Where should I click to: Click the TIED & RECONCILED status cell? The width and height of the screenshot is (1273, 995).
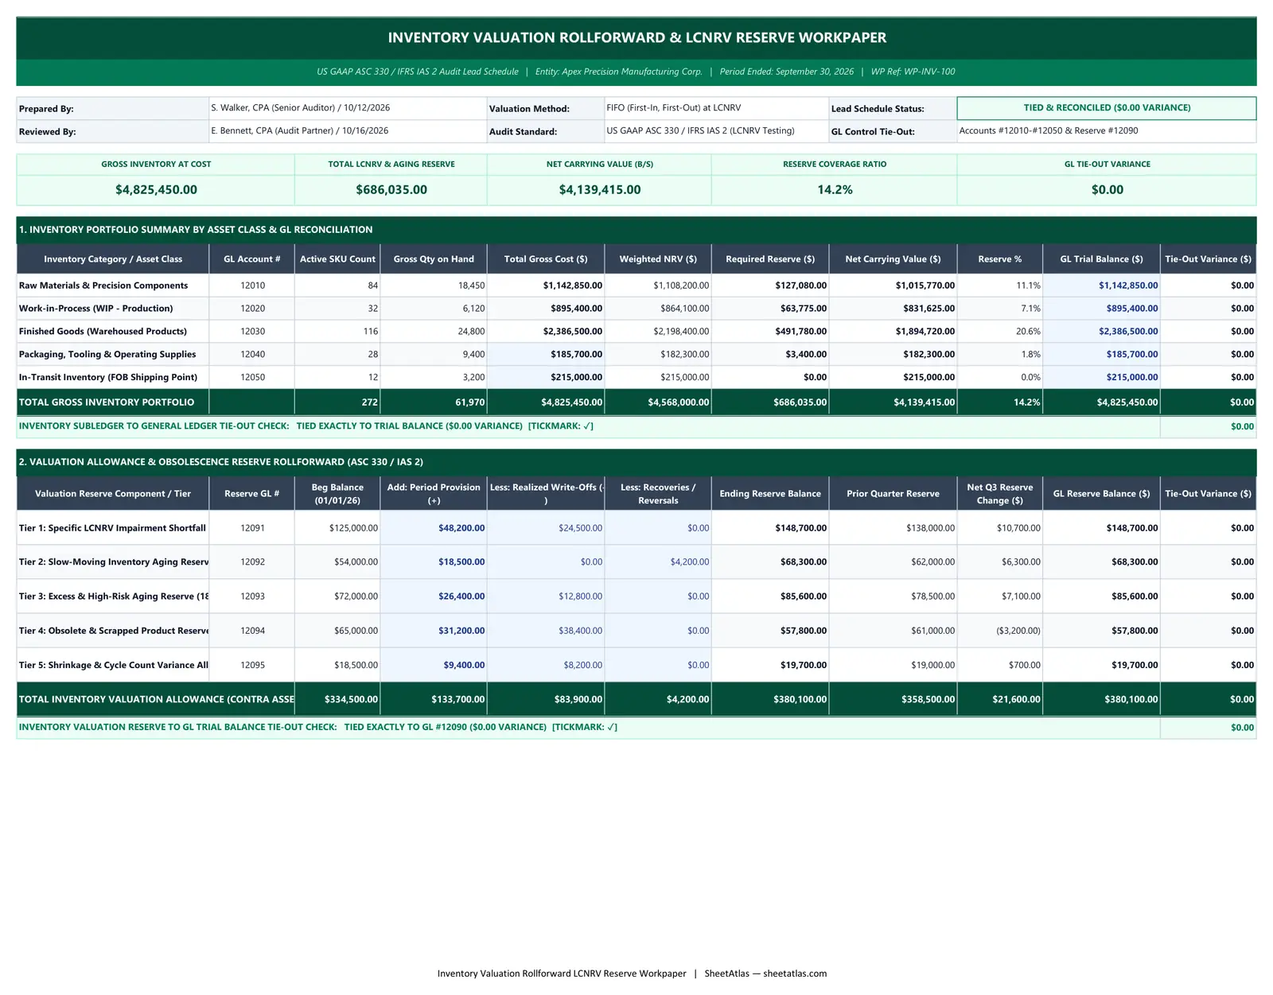tap(1107, 108)
